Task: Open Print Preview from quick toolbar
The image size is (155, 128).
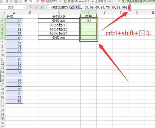Action: [21, 1]
